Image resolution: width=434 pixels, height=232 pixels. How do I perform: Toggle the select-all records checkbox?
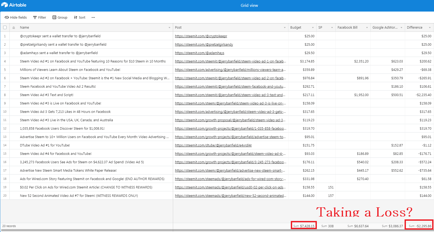[x=5, y=27]
